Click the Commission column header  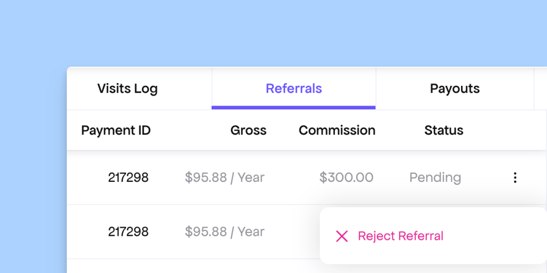pyautogui.click(x=337, y=130)
